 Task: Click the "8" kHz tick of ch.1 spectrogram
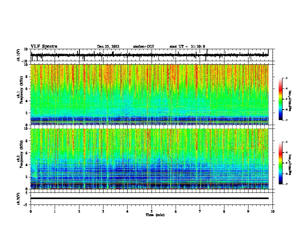(27, 77)
